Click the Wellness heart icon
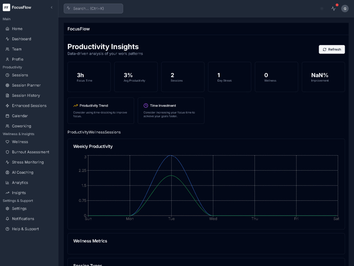Screen dimensions: 354x266 7,142
